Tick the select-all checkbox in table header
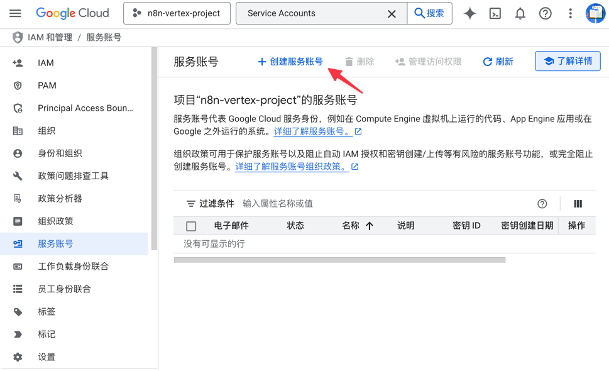Viewport: 609px width, 371px height. [x=191, y=226]
